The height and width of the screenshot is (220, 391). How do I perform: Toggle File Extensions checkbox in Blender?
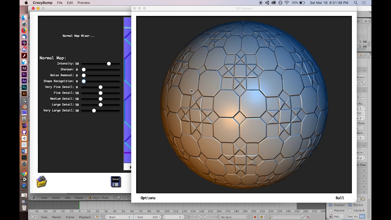350,205
